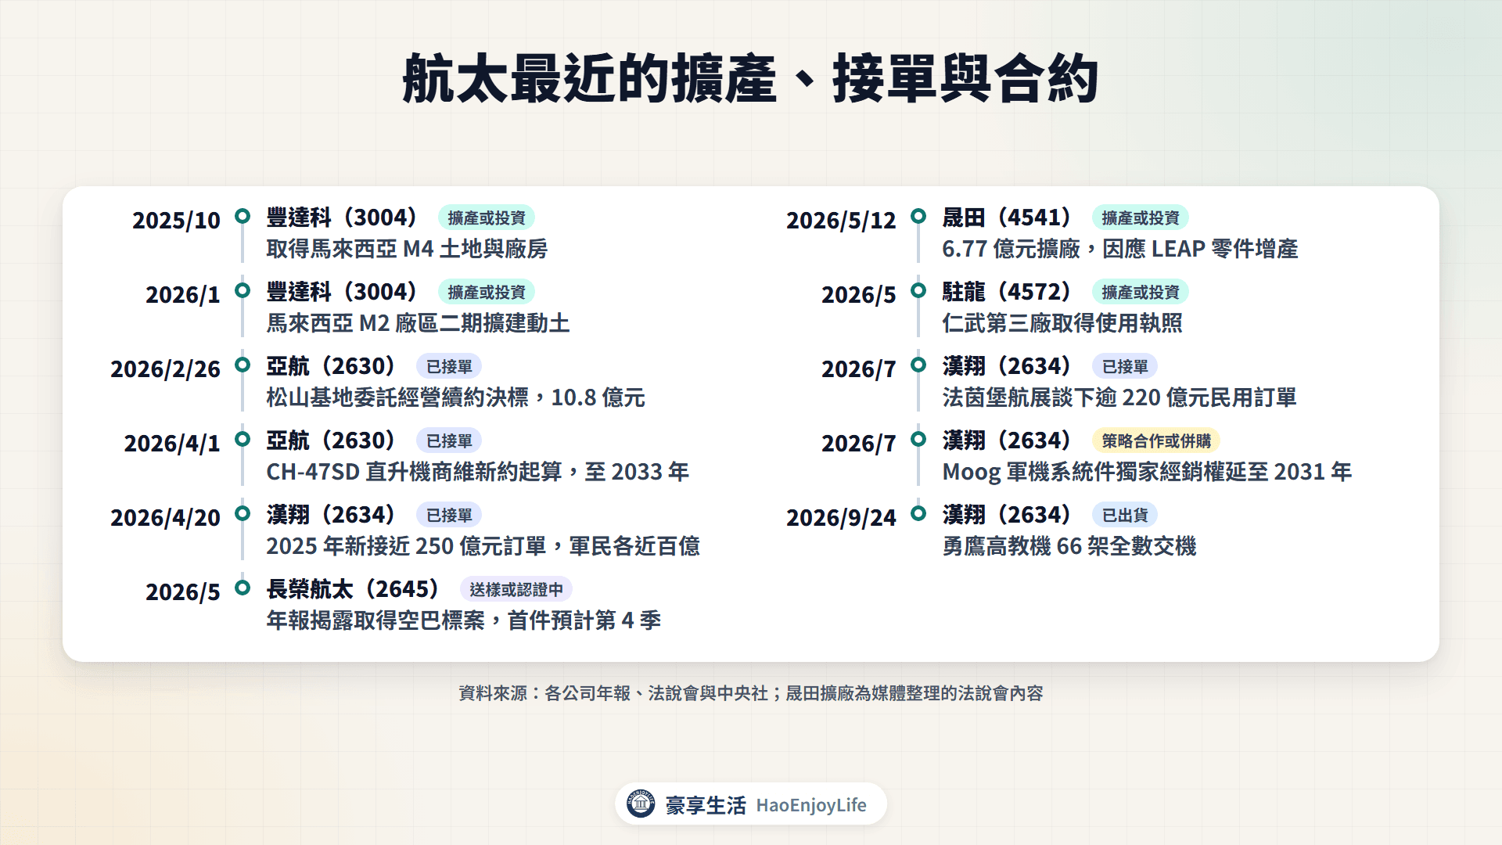Click the text 馬來西亞 M2 廠區二期擴建動土

(418, 323)
